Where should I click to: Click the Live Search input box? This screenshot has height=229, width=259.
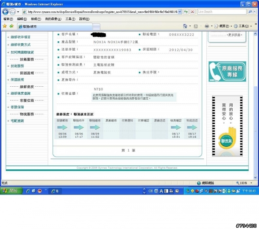tap(222, 12)
